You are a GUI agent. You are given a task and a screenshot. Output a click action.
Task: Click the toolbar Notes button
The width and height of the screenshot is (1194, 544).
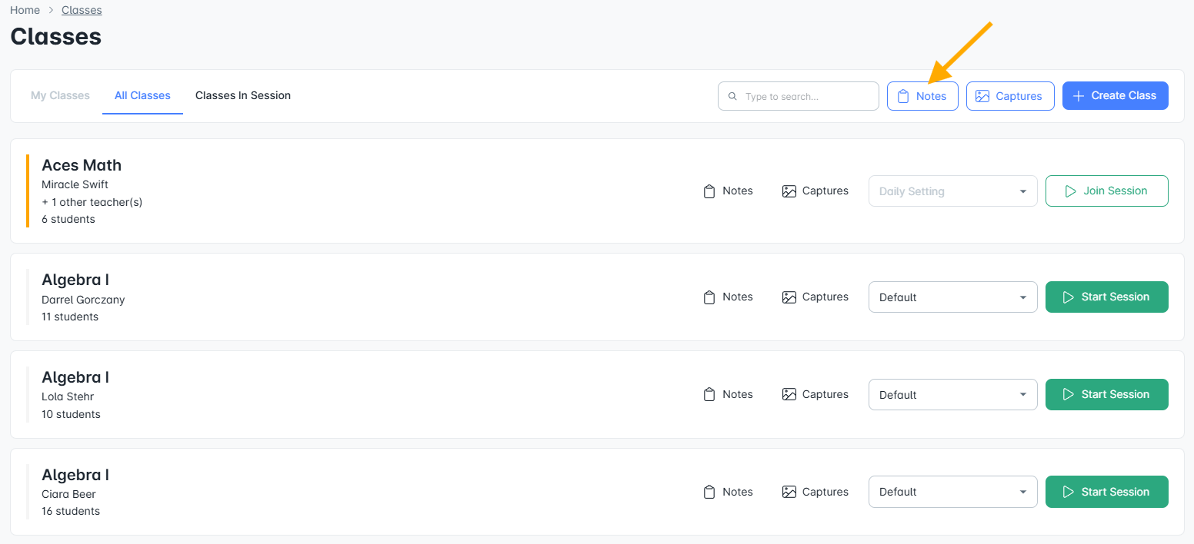tap(922, 96)
